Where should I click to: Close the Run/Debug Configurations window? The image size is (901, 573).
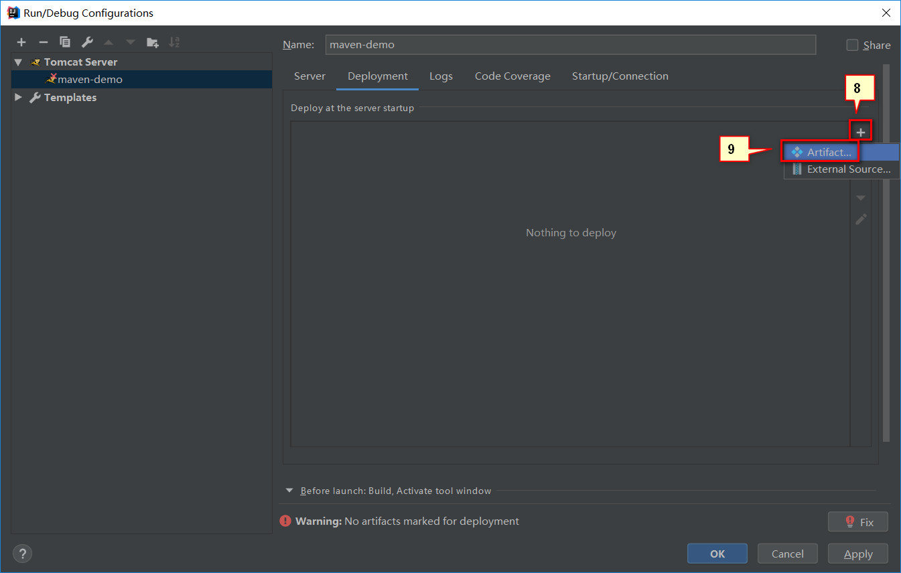click(886, 13)
